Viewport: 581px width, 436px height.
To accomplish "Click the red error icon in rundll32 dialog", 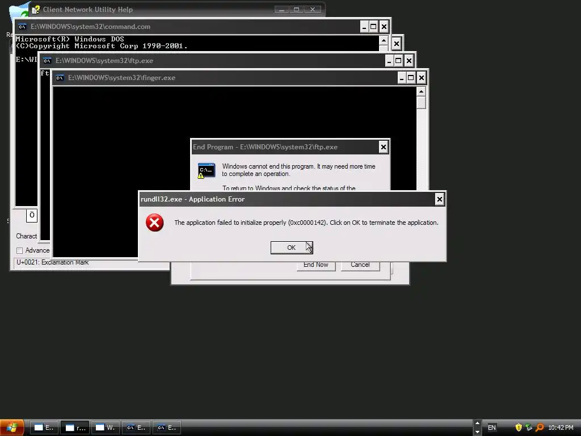I will (154, 223).
